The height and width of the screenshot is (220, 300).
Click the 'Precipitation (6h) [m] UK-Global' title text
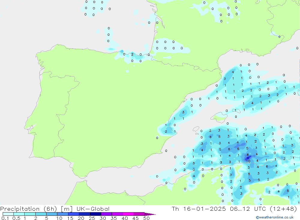55,209
